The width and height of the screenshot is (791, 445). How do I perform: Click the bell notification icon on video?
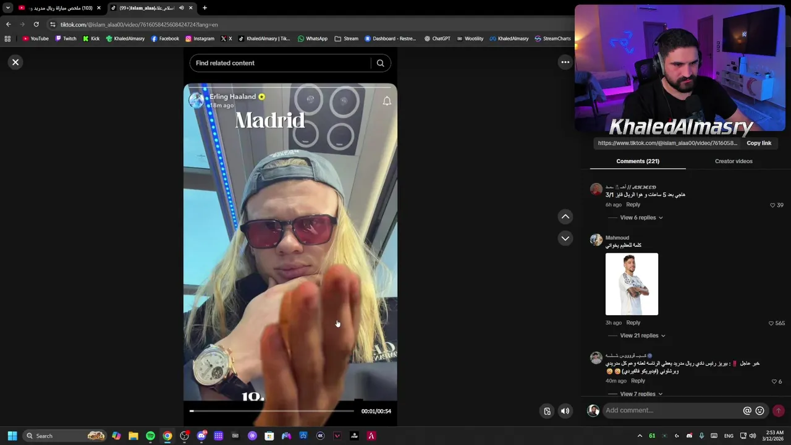387,101
